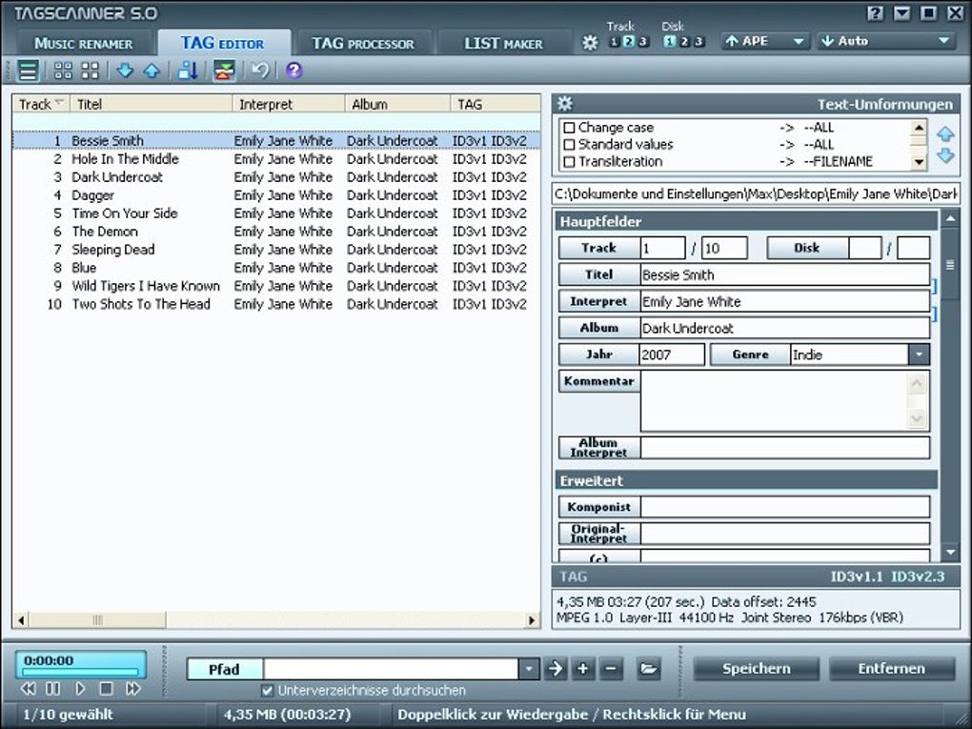Click the purple help question mark icon
The height and width of the screenshot is (729, 972).
coord(294,71)
